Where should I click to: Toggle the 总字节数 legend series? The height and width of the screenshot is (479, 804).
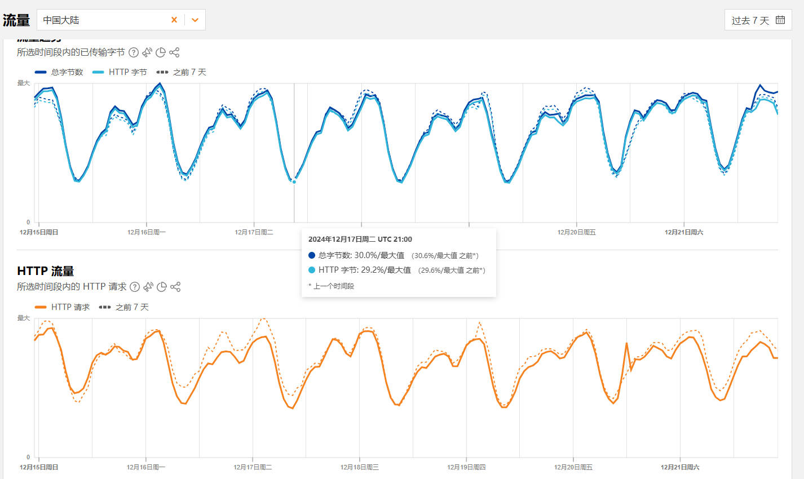click(x=59, y=72)
